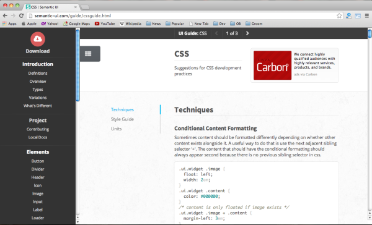
Task: Go to next guide page arrow
Action: (x=247, y=33)
